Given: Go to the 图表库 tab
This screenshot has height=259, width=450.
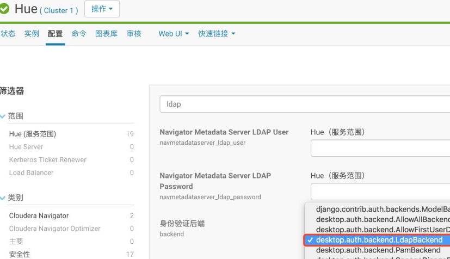Looking at the screenshot, I should pyautogui.click(x=107, y=34).
